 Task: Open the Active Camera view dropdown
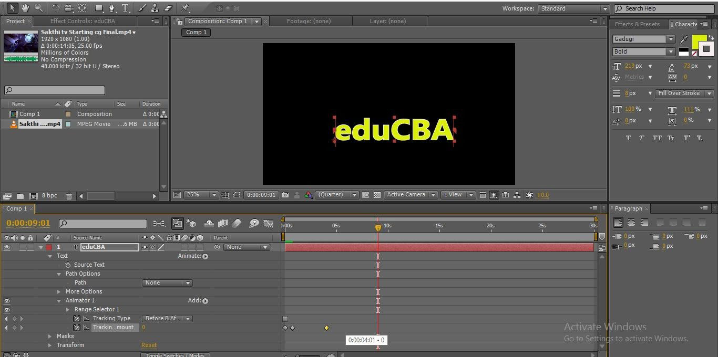(x=411, y=195)
